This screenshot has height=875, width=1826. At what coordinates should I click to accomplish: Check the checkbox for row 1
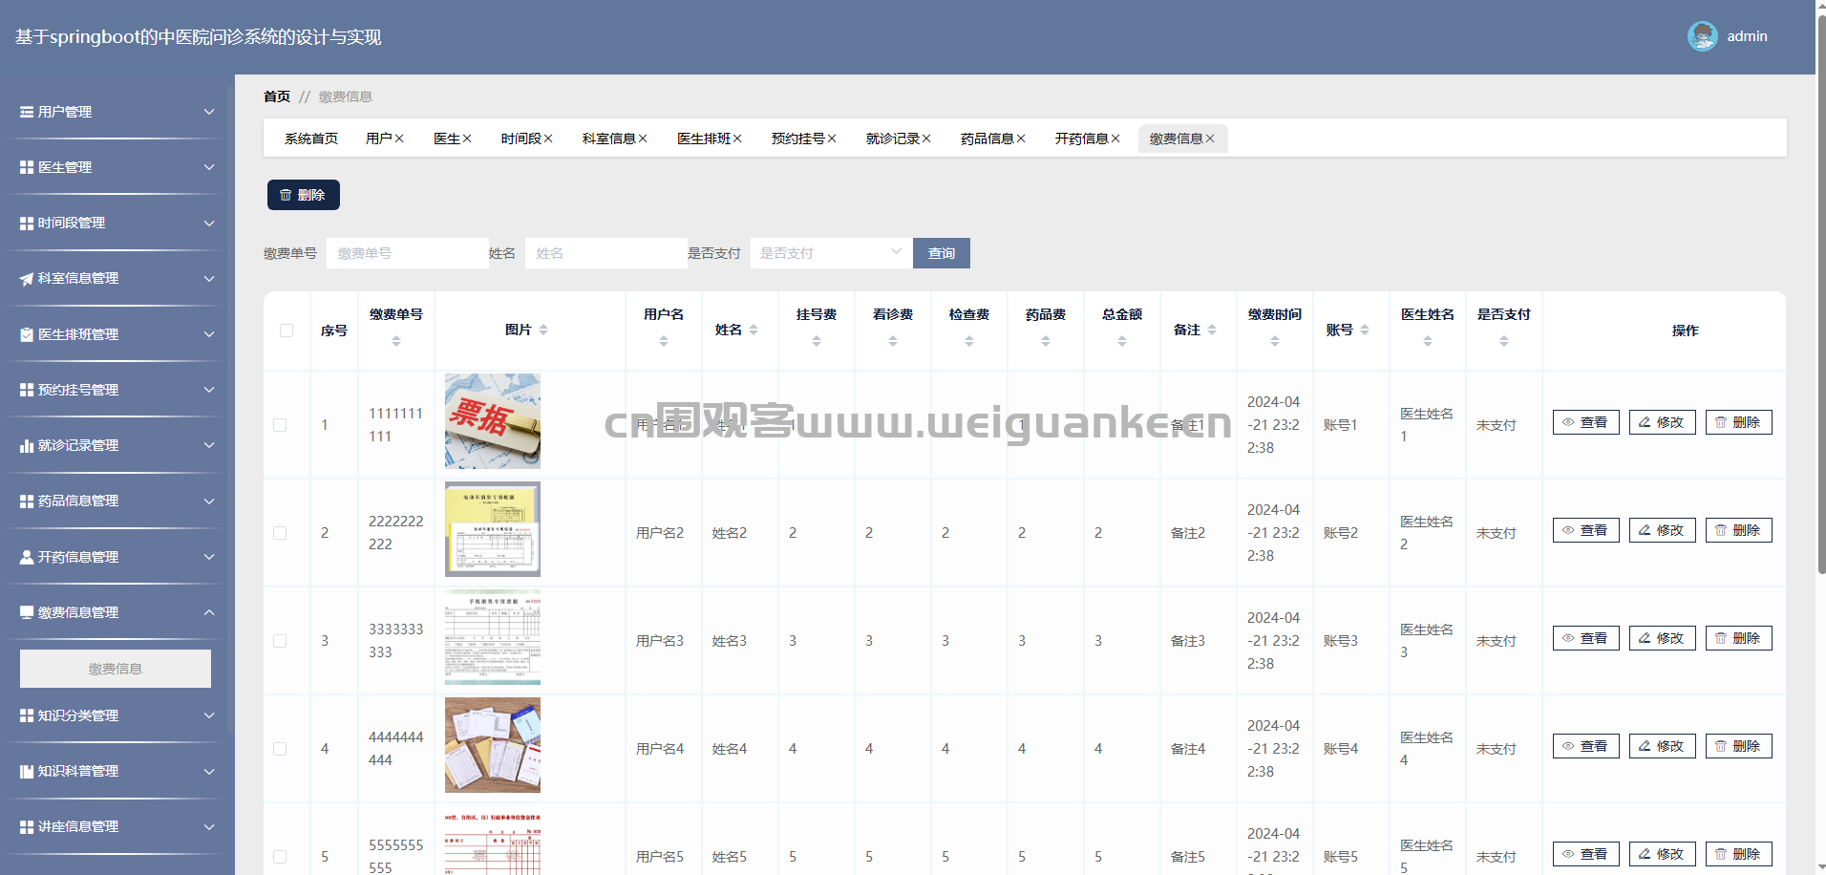(280, 425)
